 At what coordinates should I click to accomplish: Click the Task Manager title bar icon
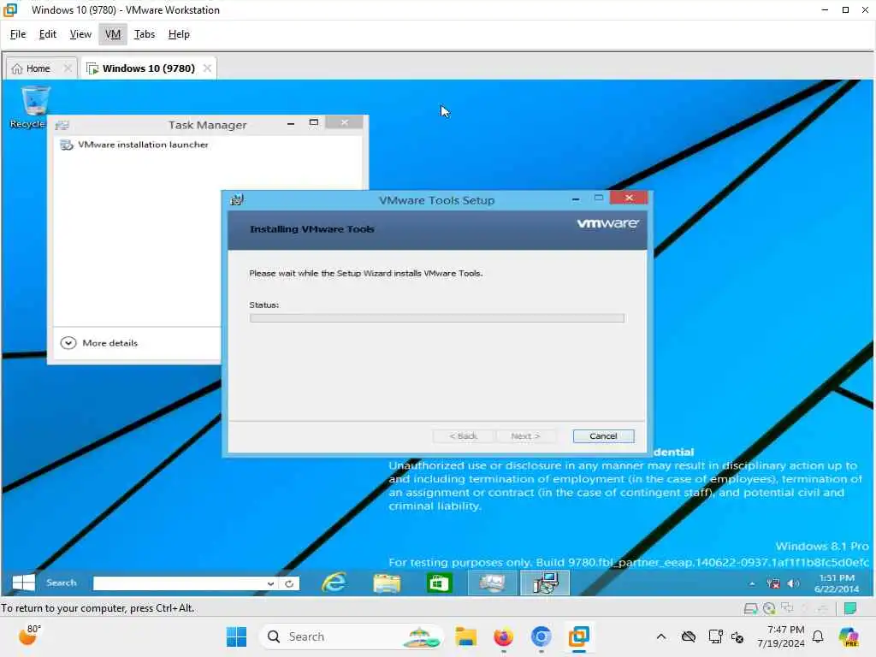[62, 125]
